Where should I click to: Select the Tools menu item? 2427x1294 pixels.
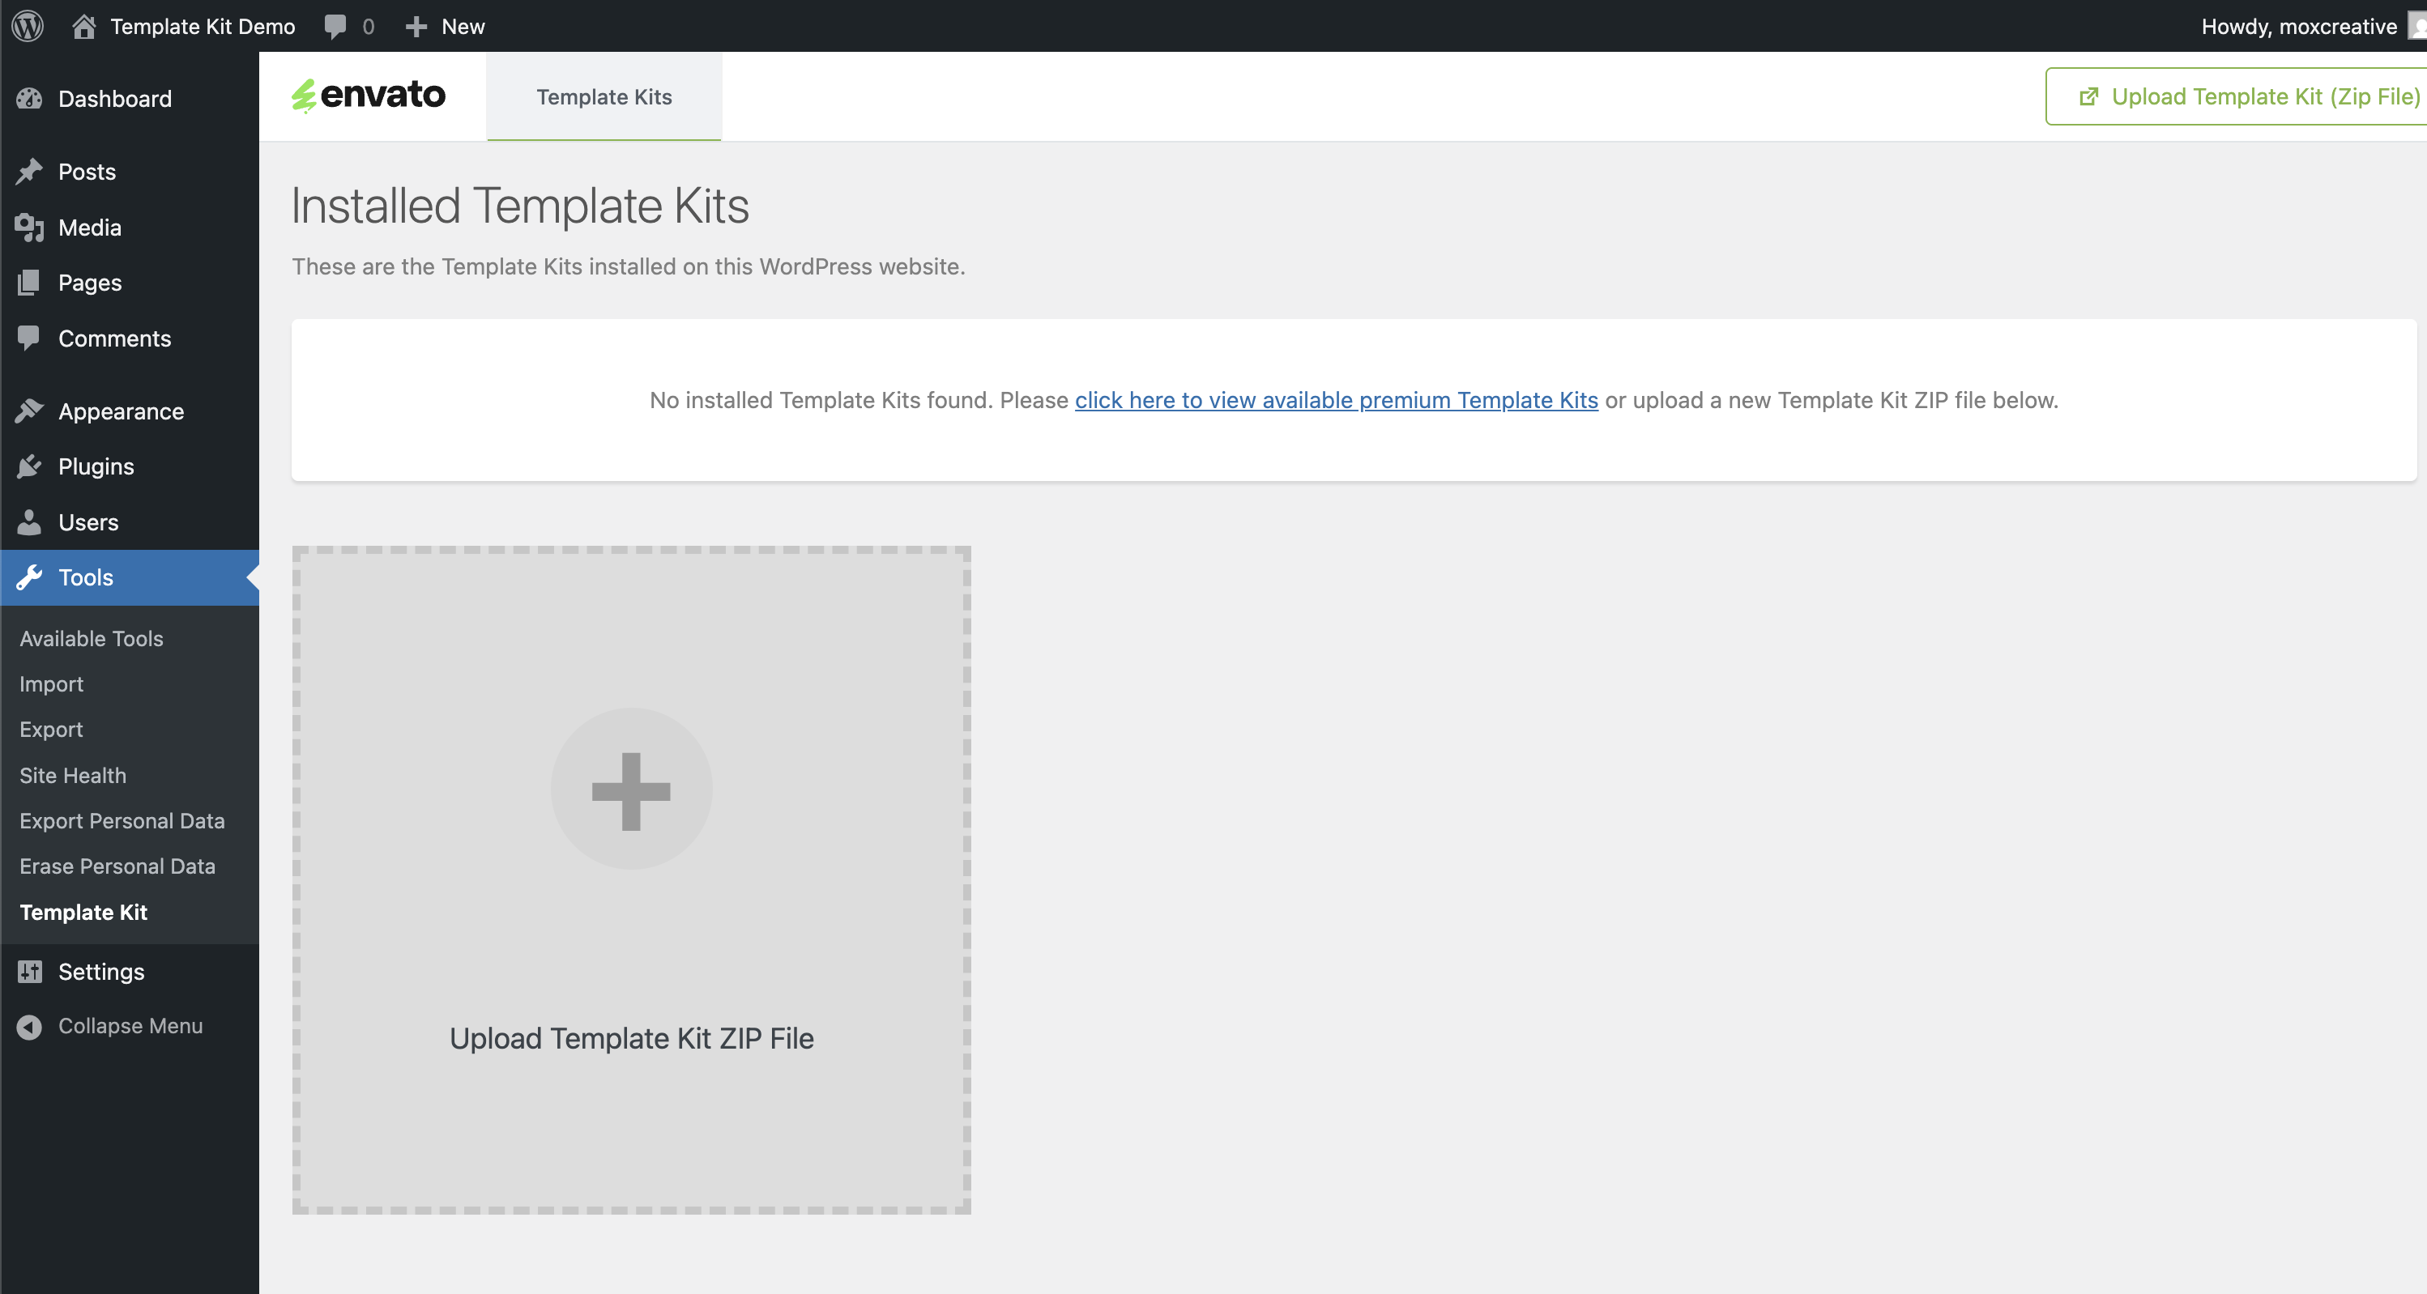pyautogui.click(x=130, y=577)
